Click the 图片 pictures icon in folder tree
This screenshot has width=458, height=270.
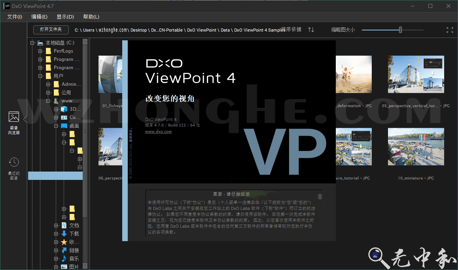[64, 266]
